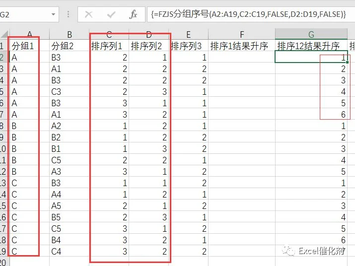Click cell containing C5 in row 17
The width and height of the screenshot is (355, 266).
[70, 228]
